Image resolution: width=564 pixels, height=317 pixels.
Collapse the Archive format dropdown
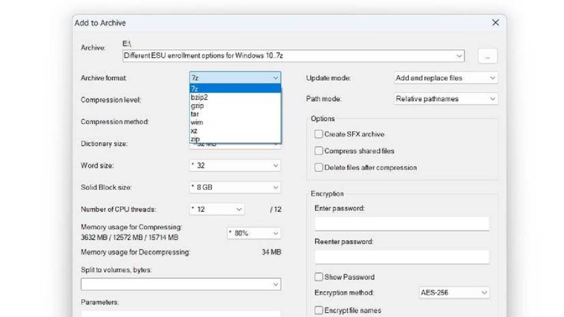coord(235,78)
